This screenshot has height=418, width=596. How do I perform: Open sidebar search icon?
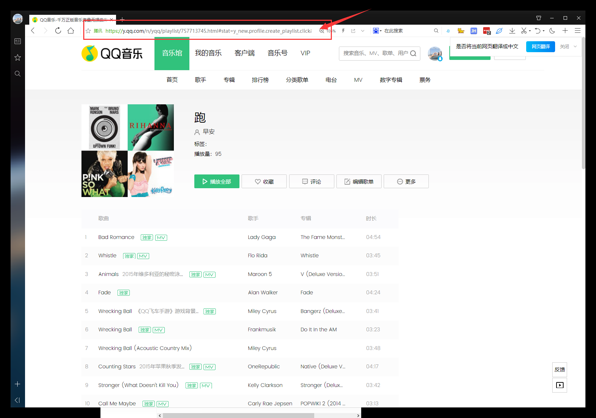[18, 74]
